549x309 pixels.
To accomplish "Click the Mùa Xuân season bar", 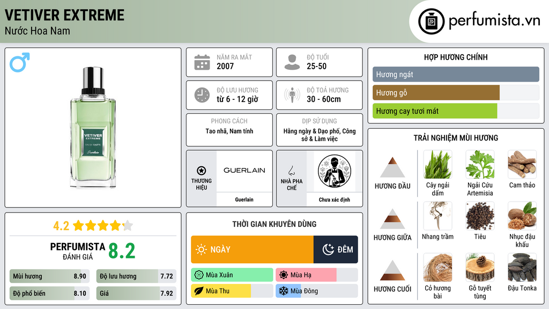I will click(232, 275).
